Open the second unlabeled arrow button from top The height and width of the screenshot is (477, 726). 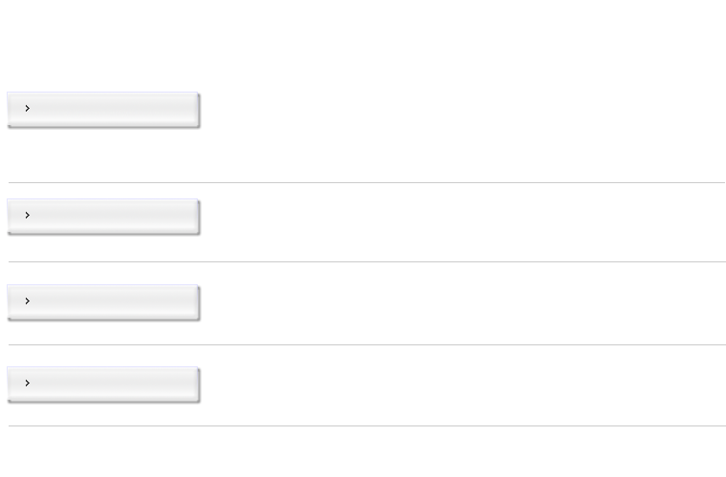click(x=103, y=217)
